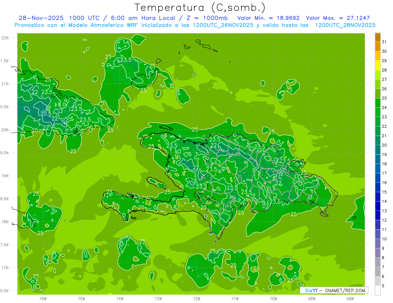
Task: Pick the dark blue swatch between 13 and 14
Action: (378, 206)
